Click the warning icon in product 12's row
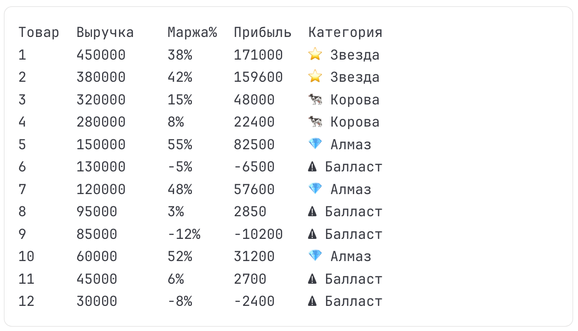This screenshot has width=578, height=331. [312, 301]
